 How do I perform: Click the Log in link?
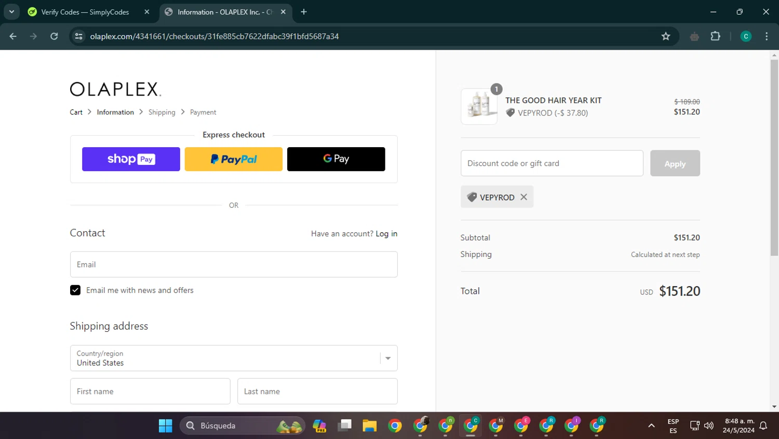[x=386, y=234]
